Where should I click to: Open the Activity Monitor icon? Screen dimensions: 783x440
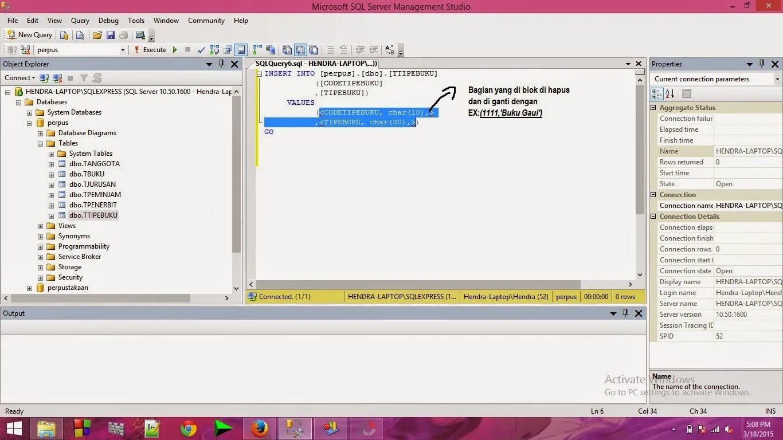(140, 35)
